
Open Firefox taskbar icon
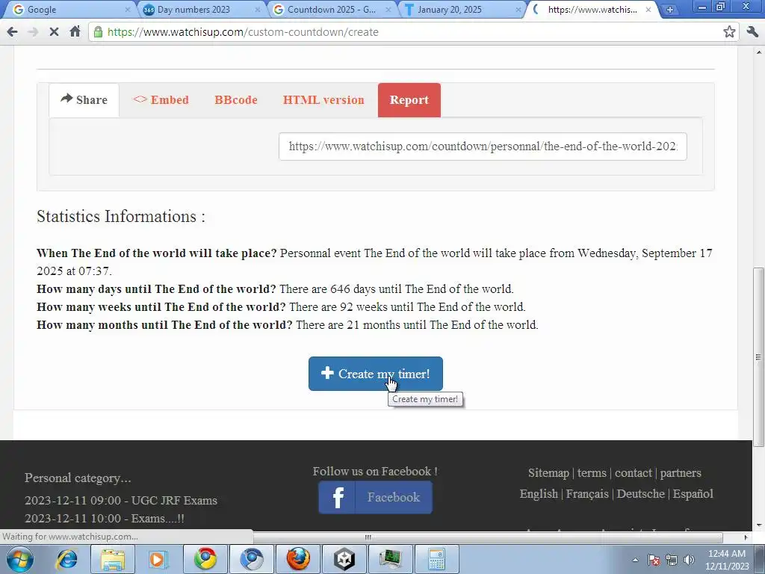[298, 559]
